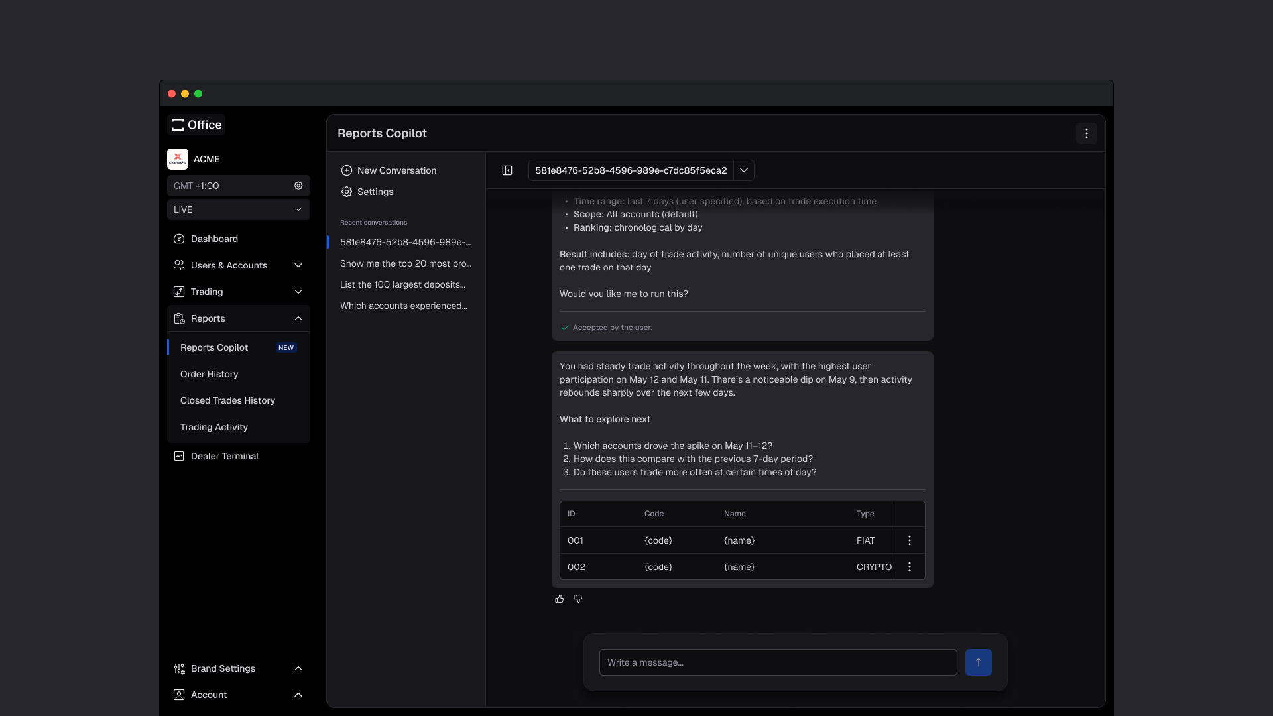Toggle the conversation sidebar panel icon

(x=507, y=170)
